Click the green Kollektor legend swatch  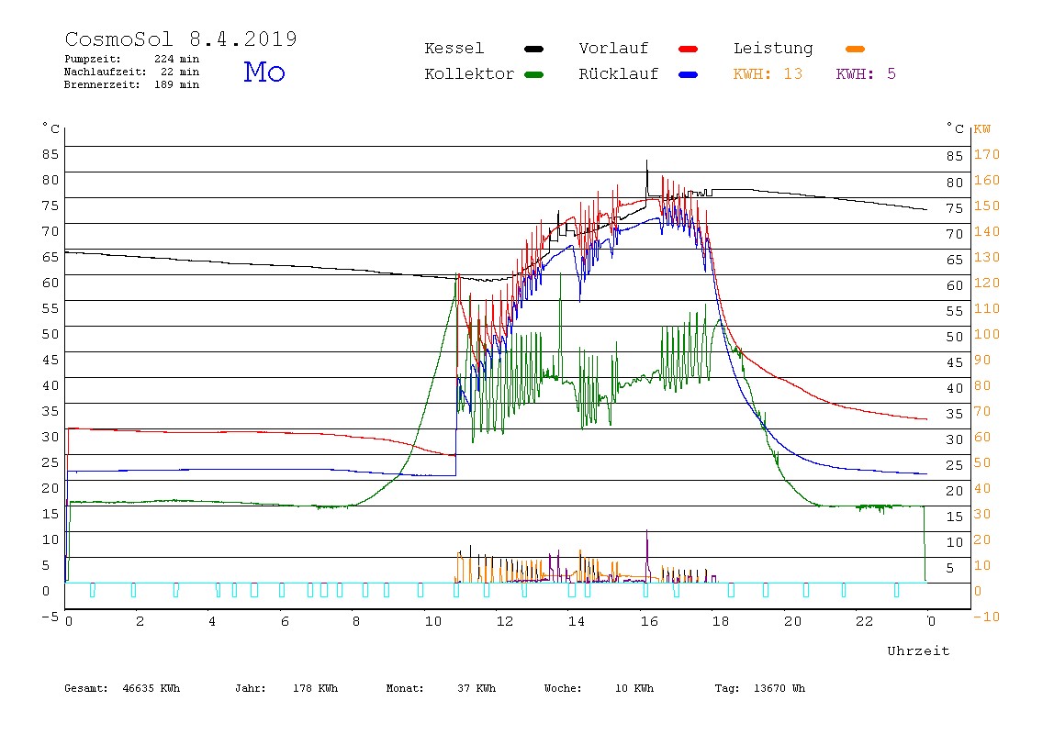pyautogui.click(x=533, y=74)
